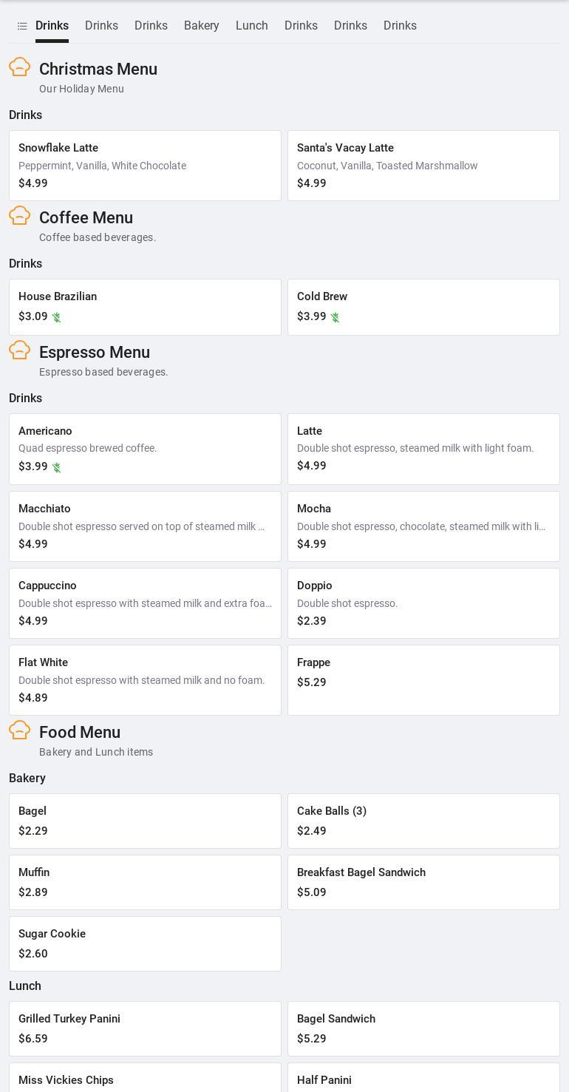
Task: Select the Frappe item card
Action: tap(423, 680)
